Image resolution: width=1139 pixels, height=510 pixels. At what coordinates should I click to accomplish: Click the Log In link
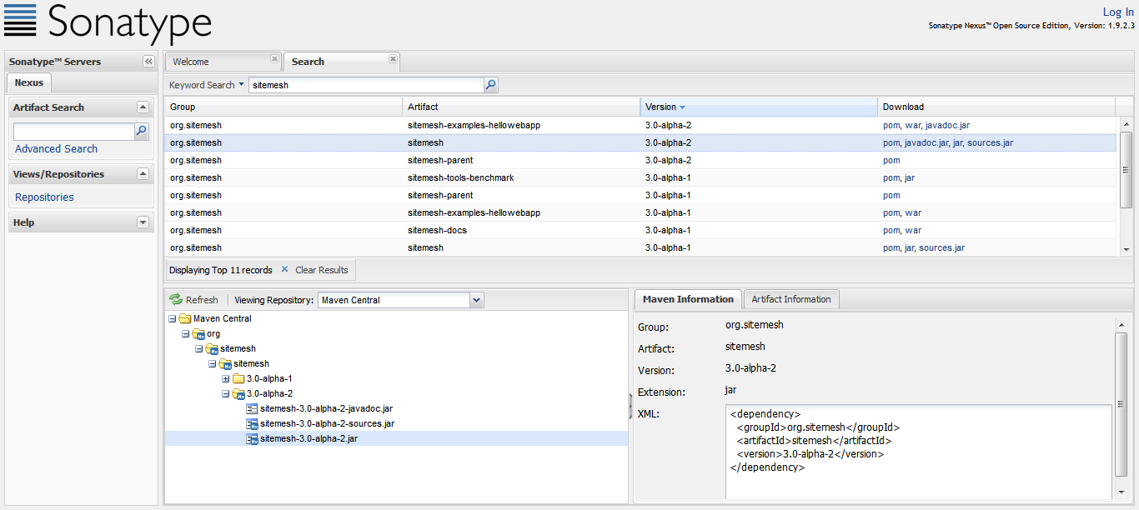1117,12
